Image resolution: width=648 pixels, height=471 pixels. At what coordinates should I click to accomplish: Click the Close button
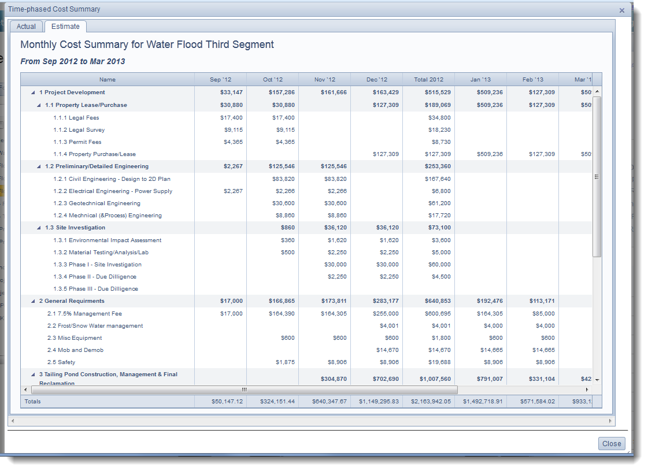coord(611,444)
